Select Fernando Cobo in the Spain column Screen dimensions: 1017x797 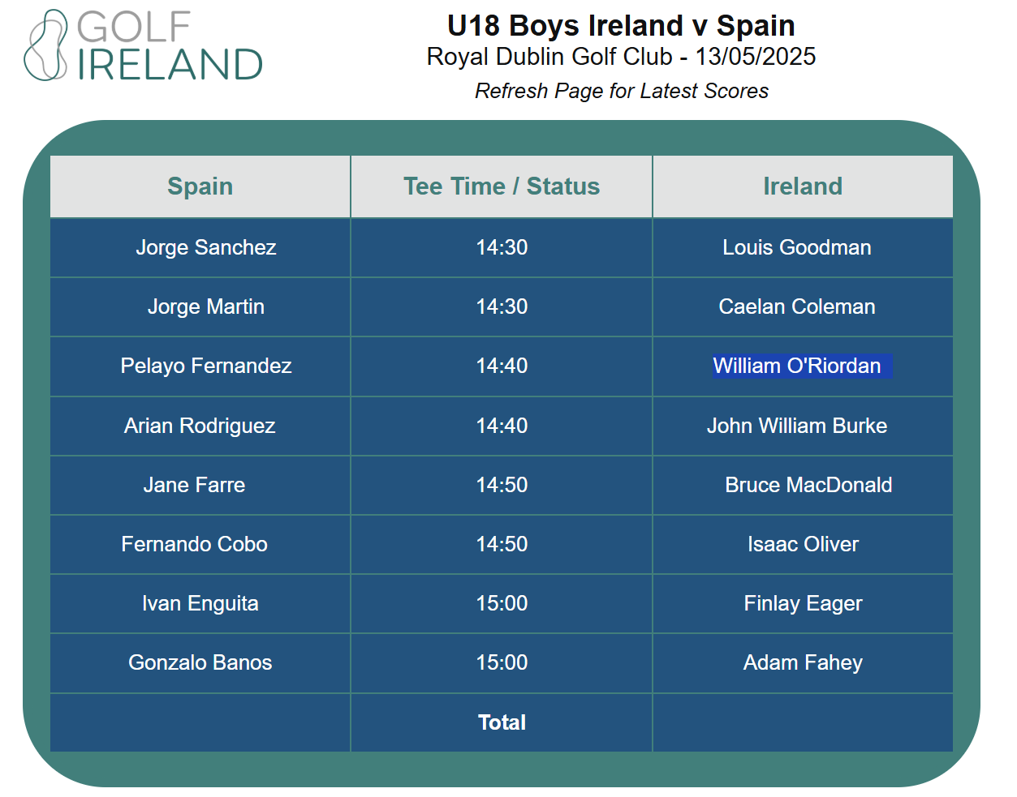[x=194, y=544]
